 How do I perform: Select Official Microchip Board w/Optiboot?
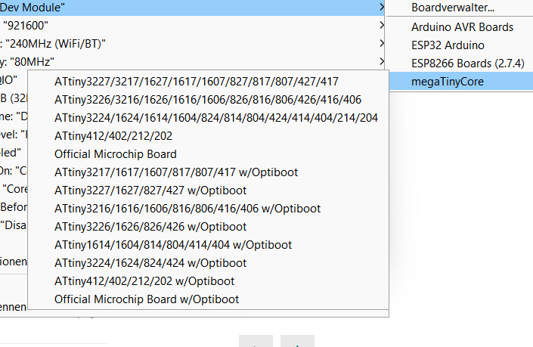pyautogui.click(x=208, y=299)
